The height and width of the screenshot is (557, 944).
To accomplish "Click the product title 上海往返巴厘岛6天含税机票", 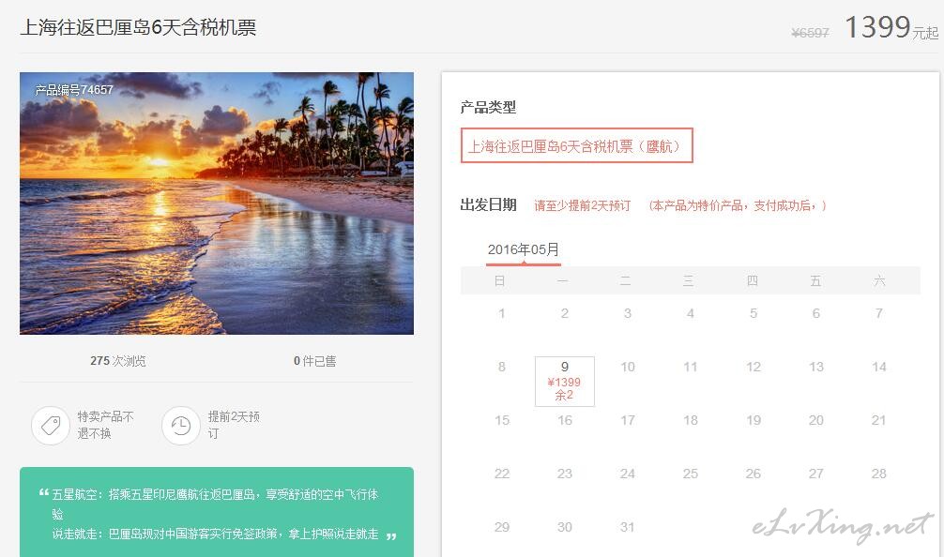I will coord(139,28).
